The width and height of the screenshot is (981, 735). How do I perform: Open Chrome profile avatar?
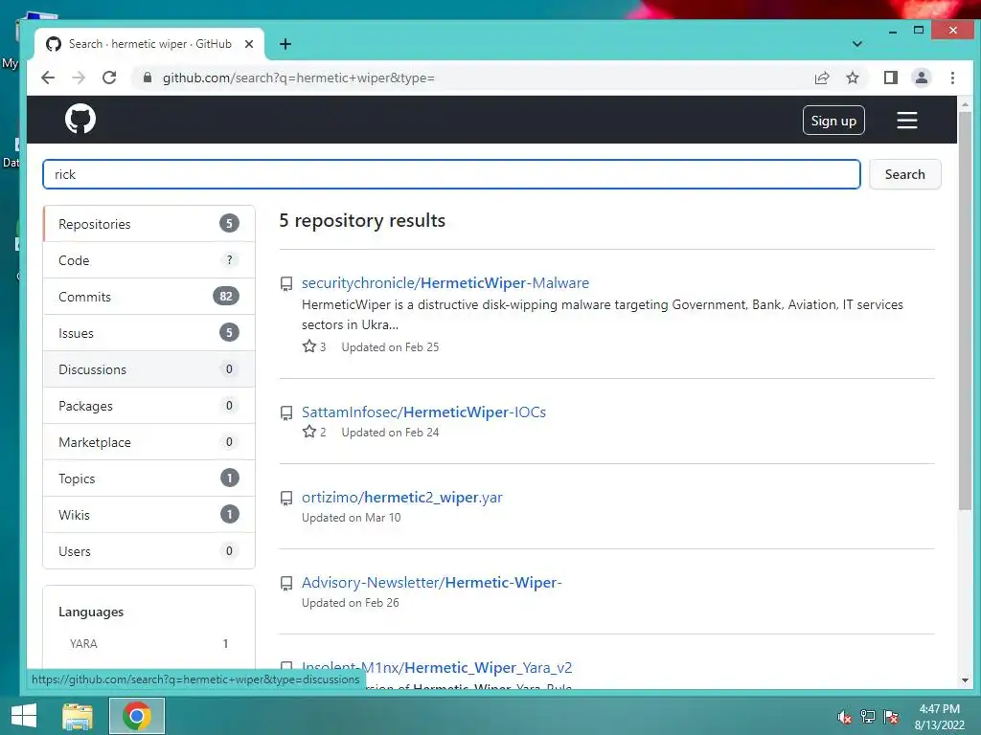click(921, 78)
